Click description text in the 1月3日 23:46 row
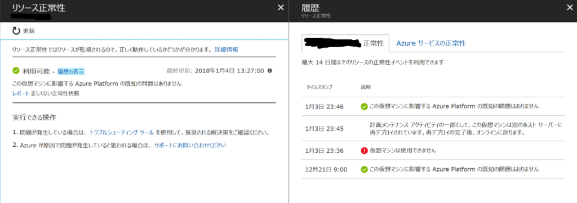This screenshot has width=577, height=203. tap(454, 106)
